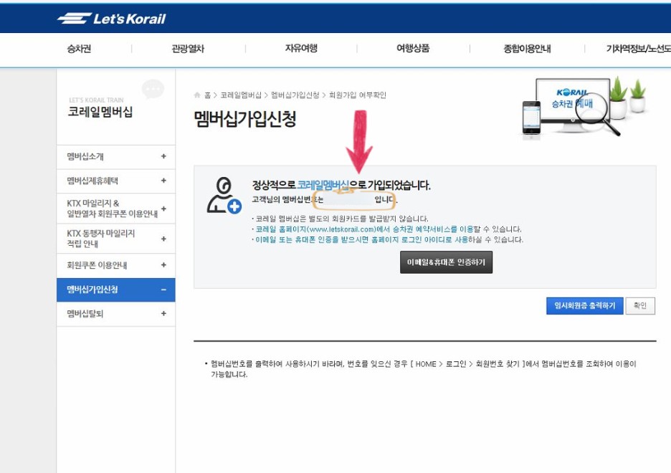671x473 pixels.
Task: Click the 확인 button
Action: tap(640, 306)
